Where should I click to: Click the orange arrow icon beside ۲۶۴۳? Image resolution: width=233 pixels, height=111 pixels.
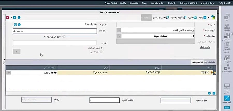(x=212, y=73)
